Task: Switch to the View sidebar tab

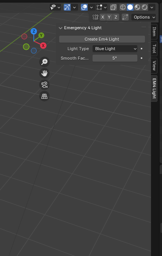Action: coord(154,66)
